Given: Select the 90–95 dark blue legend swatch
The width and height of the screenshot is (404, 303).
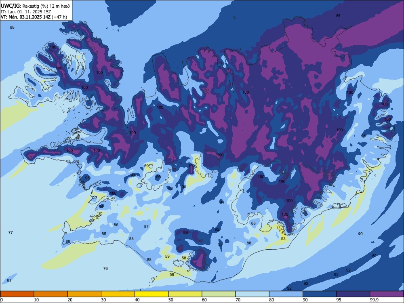Looking at the screenshot, I should [x=320, y=294].
